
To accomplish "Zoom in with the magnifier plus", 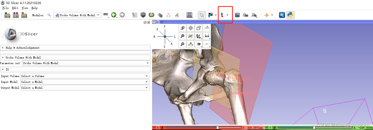I will (x=182, y=36).
